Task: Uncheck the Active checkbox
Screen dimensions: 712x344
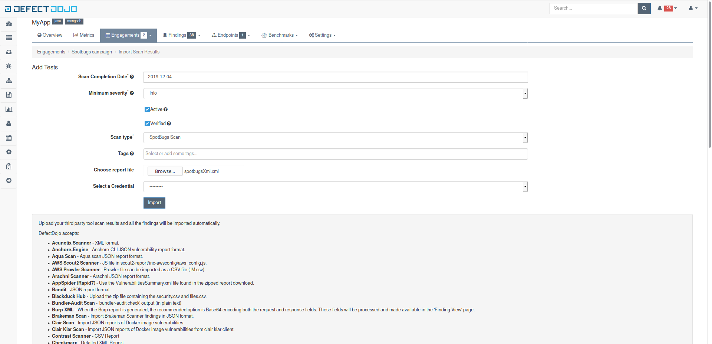Action: click(x=147, y=109)
